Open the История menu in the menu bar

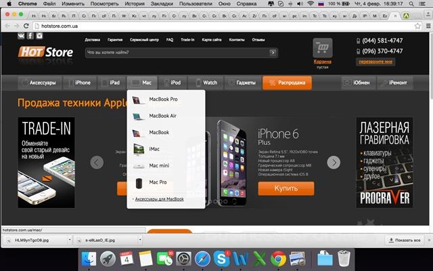coord(134,4)
